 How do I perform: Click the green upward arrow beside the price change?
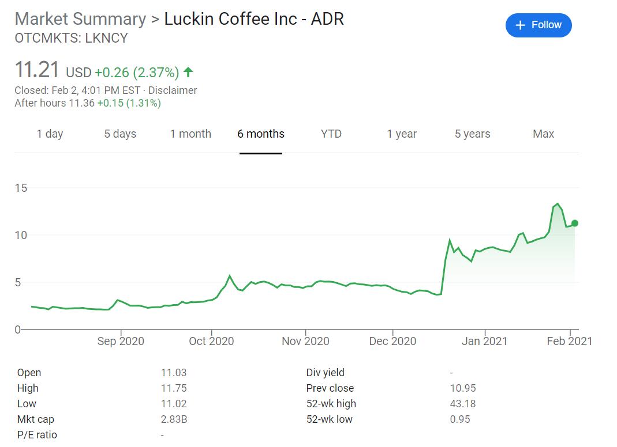(x=187, y=71)
